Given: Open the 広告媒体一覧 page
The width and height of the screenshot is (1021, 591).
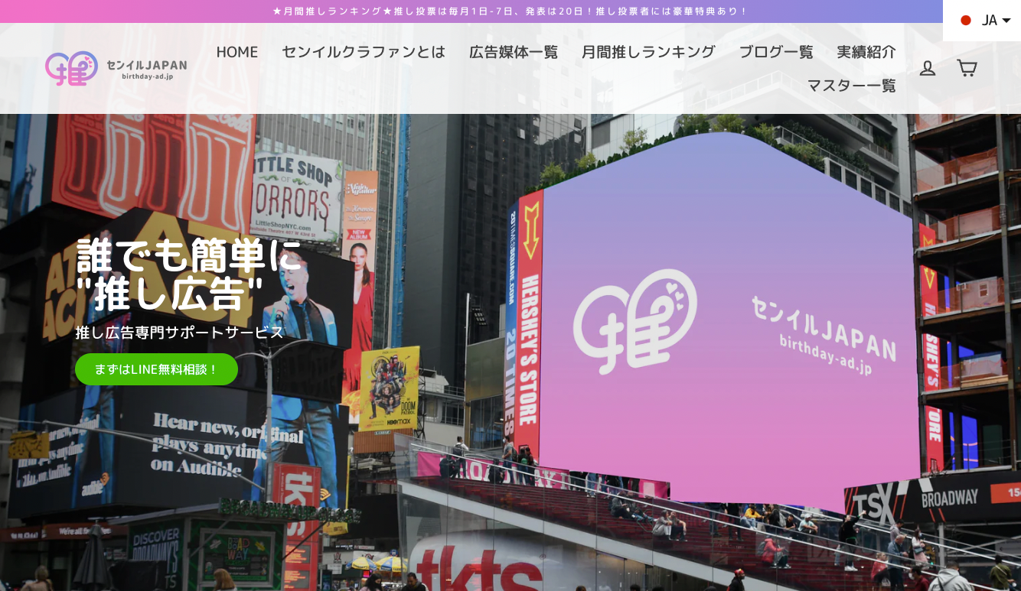Looking at the screenshot, I should pyautogui.click(x=513, y=52).
